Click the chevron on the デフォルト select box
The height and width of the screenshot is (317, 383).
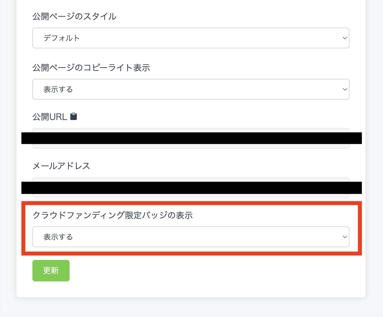345,38
